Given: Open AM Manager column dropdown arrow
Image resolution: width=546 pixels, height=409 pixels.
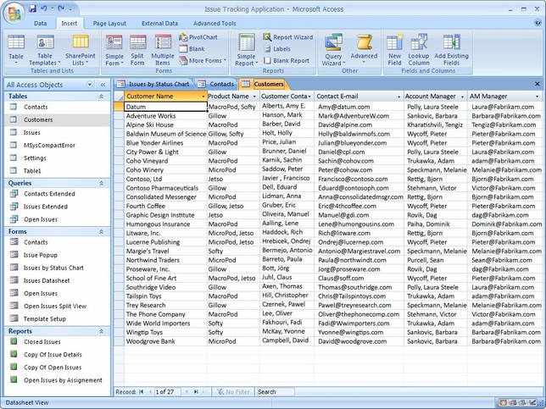Looking at the screenshot, I should [537, 97].
